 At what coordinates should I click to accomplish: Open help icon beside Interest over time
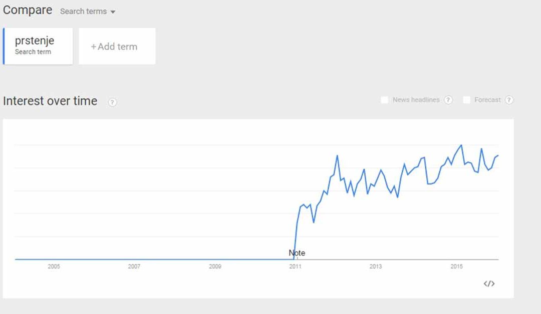113,102
